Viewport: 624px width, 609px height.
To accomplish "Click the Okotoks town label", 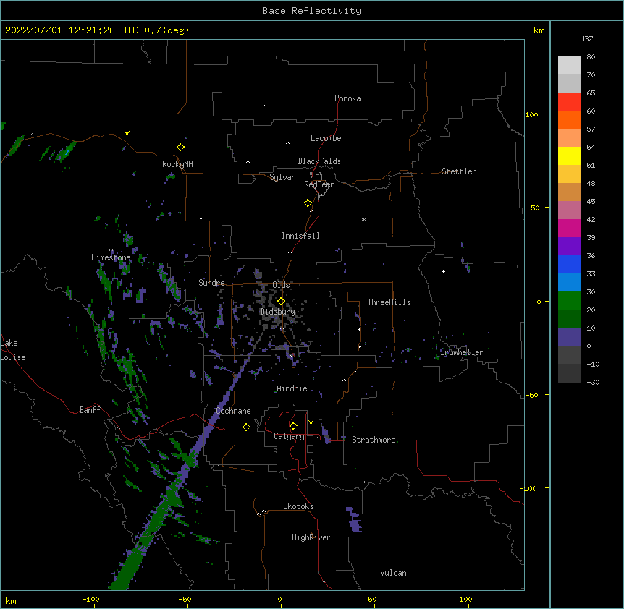I will pos(298,506).
